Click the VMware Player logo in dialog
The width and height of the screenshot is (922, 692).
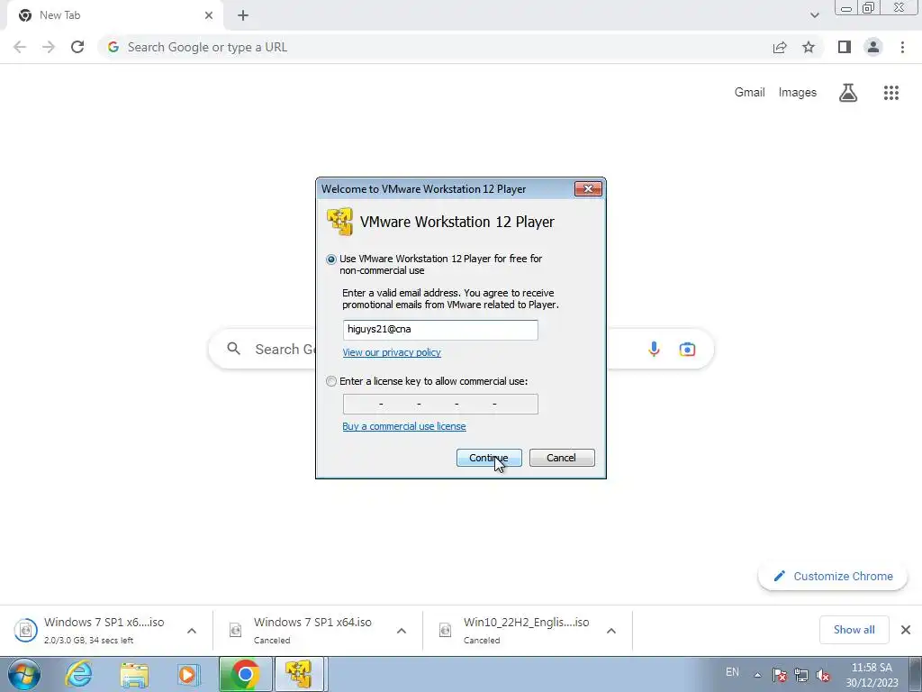pos(339,222)
